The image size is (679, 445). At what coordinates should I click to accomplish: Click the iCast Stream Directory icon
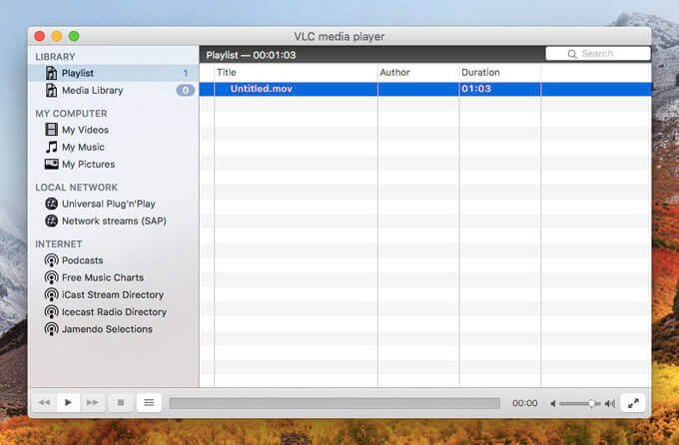tap(51, 294)
